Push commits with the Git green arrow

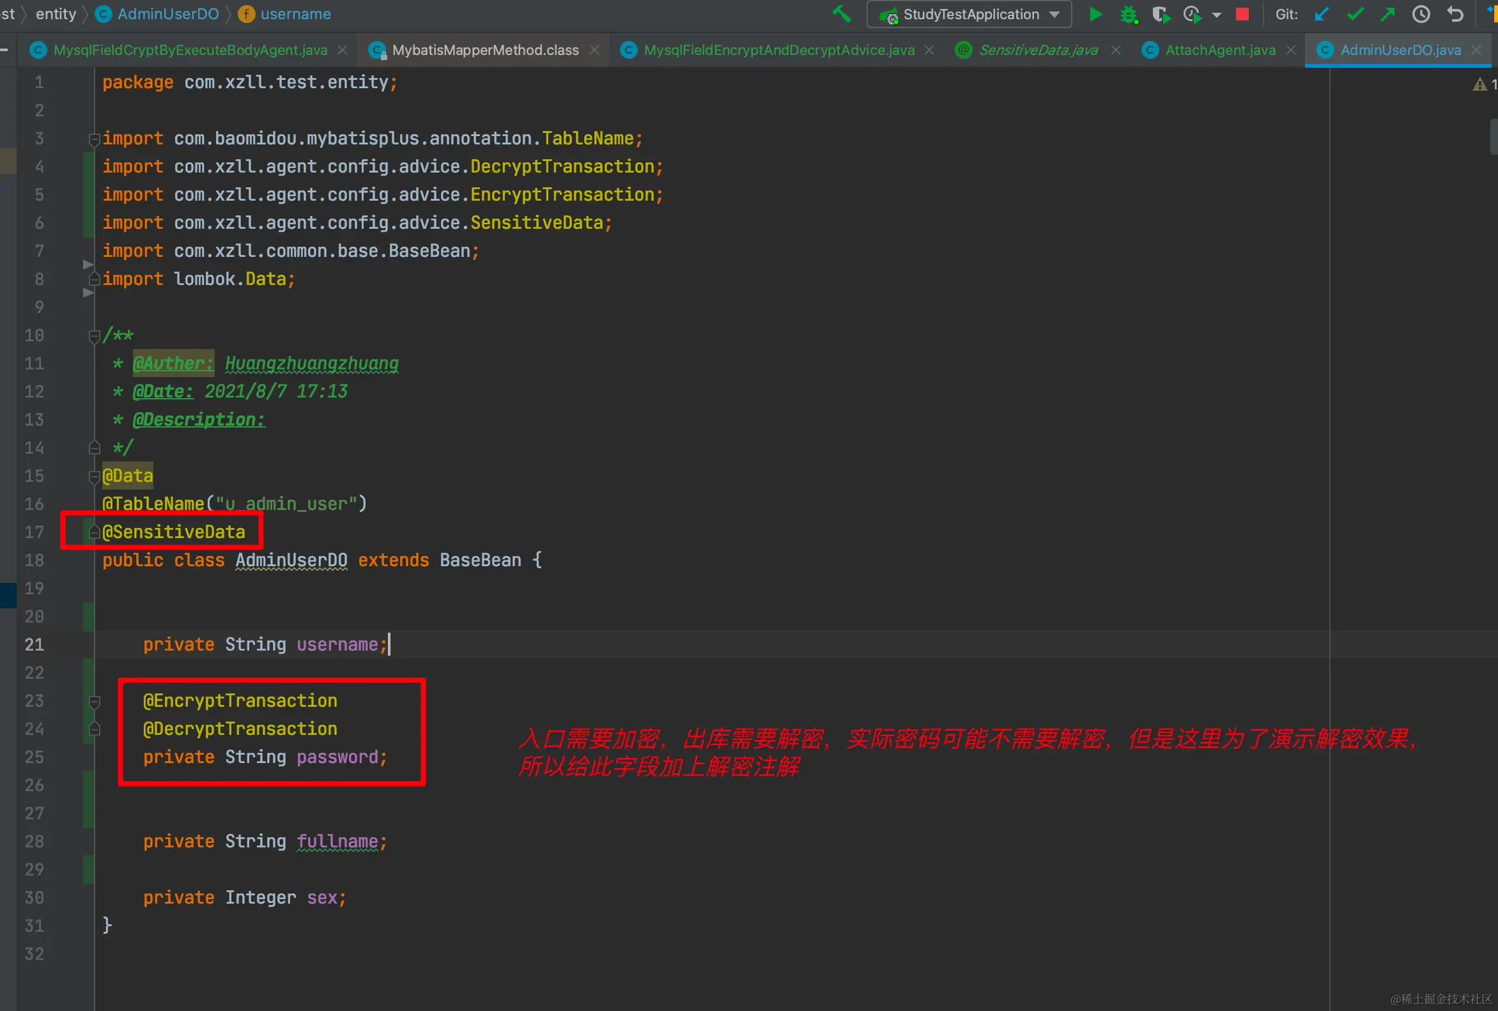[x=1388, y=14]
